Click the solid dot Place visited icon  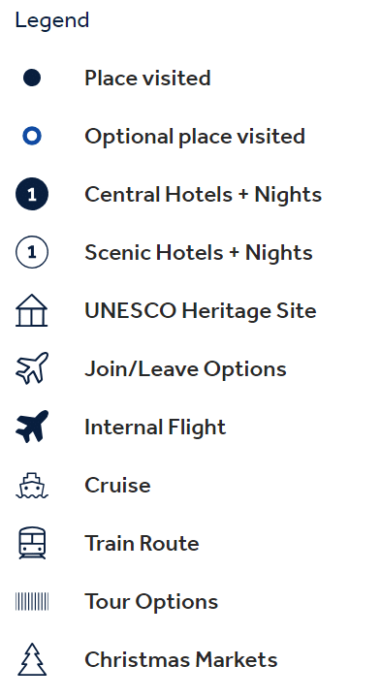pyautogui.click(x=32, y=78)
